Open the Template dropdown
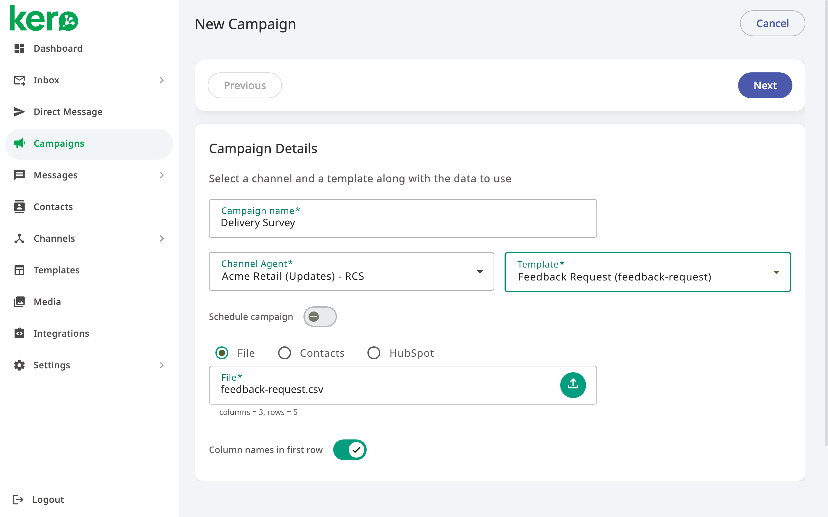 pyautogui.click(x=647, y=272)
